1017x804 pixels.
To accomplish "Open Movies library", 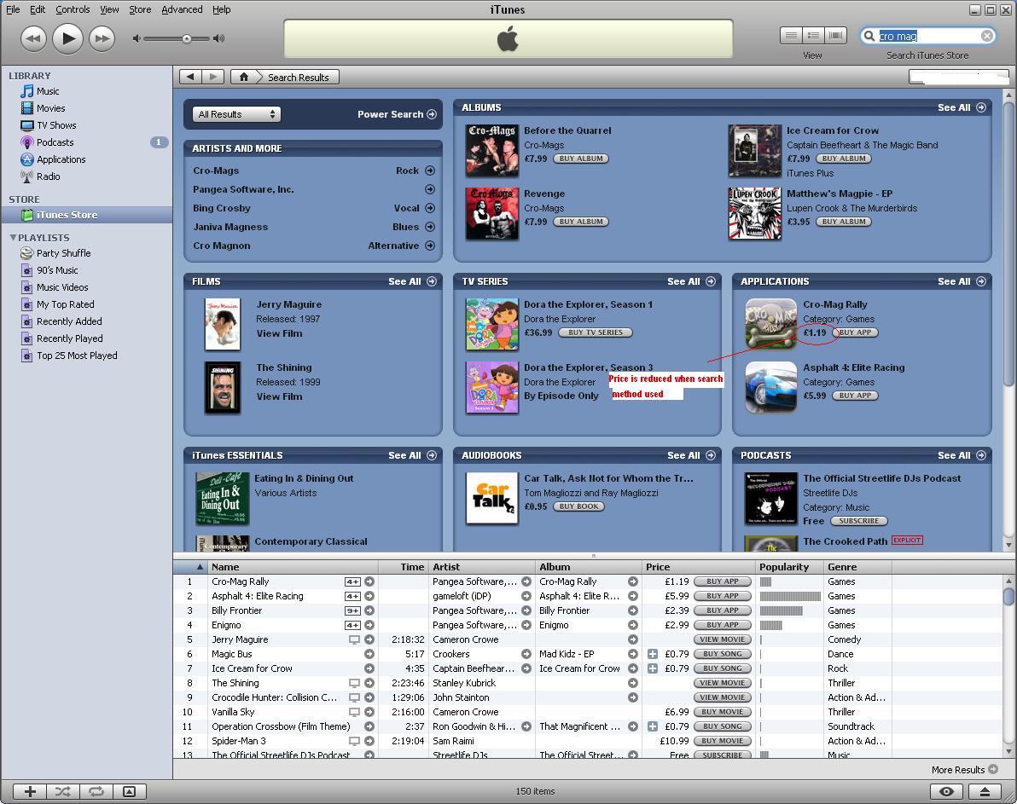I will (50, 108).
